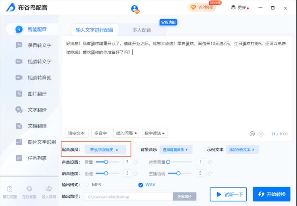Click the redo icon near character count
The image size is (297, 206).
pos(261,134)
